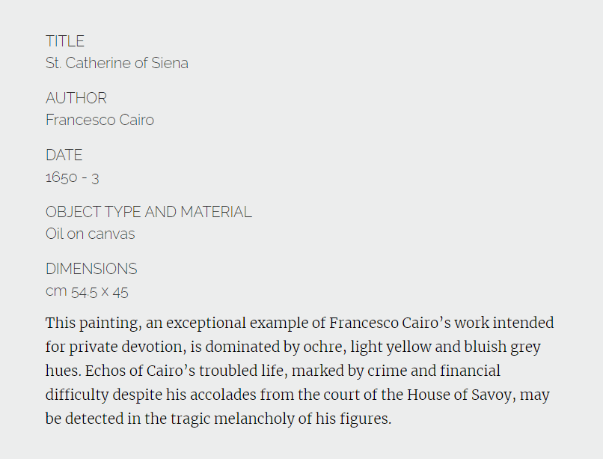
Task: Select the St. Catherine of Siena title text
Action: tap(117, 63)
